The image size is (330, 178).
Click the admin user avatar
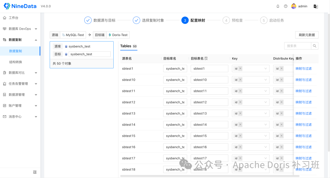(x=294, y=6)
